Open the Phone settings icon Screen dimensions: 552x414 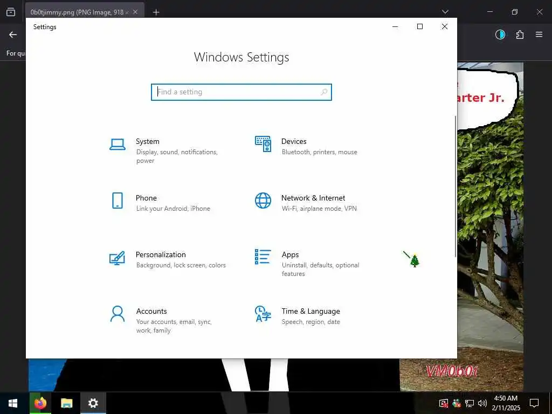[x=117, y=201]
